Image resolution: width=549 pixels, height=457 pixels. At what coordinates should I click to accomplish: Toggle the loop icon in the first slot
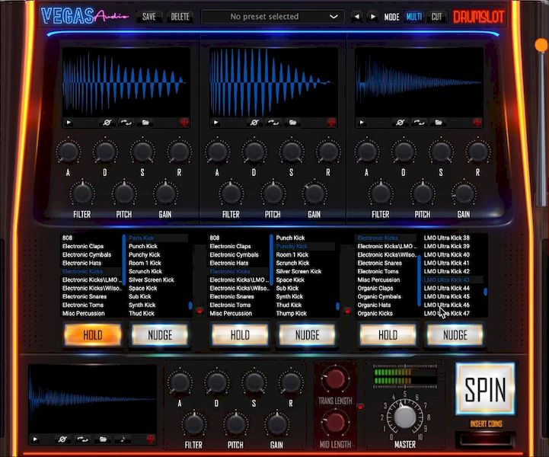click(x=126, y=122)
